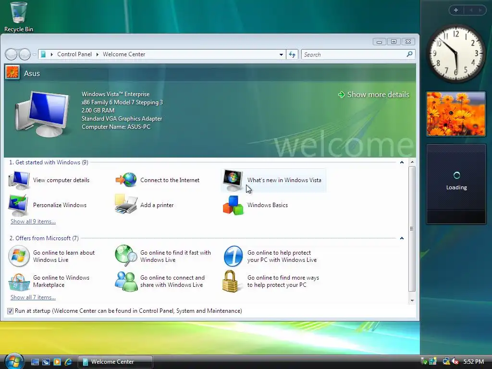
Task: Click the Connect to the Internet globe icon
Action: (x=126, y=180)
